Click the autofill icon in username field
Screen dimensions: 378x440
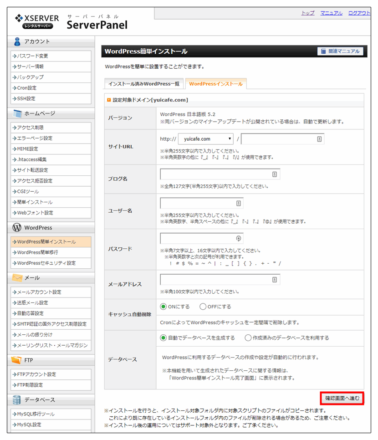tap(239, 203)
